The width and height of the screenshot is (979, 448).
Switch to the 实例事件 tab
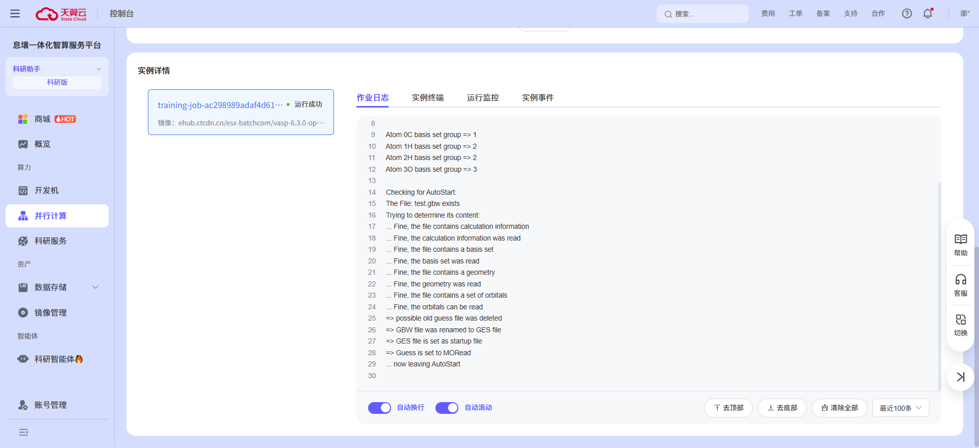tap(538, 97)
